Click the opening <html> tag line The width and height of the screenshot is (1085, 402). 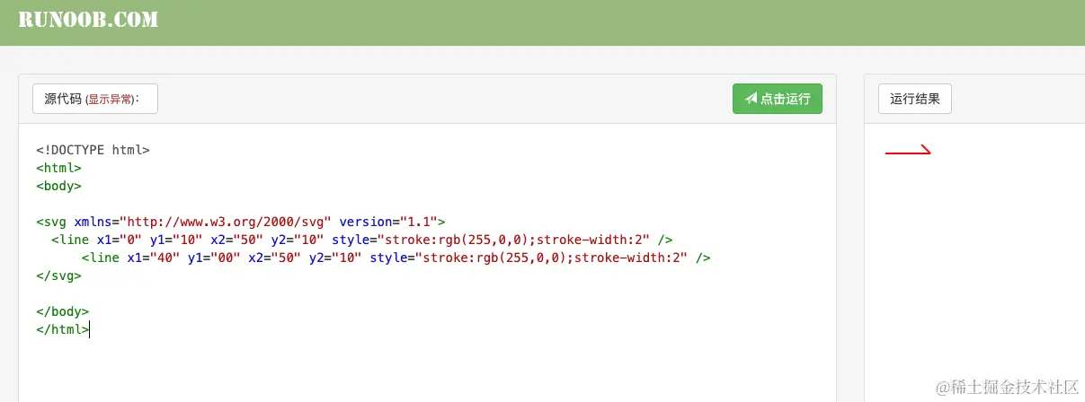click(59, 168)
